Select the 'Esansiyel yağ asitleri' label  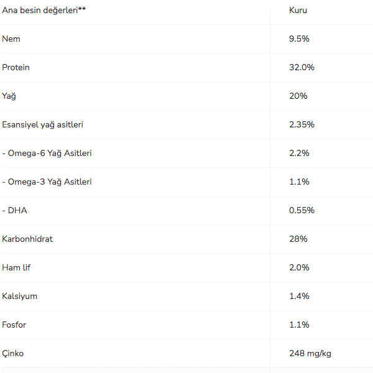coord(42,124)
